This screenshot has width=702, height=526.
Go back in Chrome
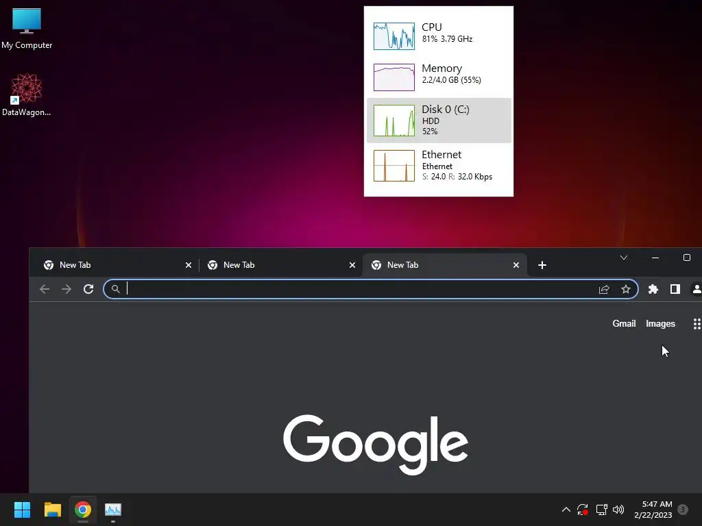(45, 289)
